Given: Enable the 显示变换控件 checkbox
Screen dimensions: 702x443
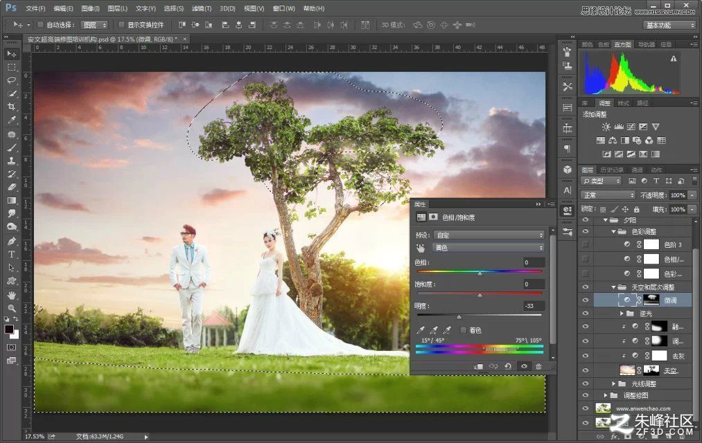Looking at the screenshot, I should (x=121, y=25).
